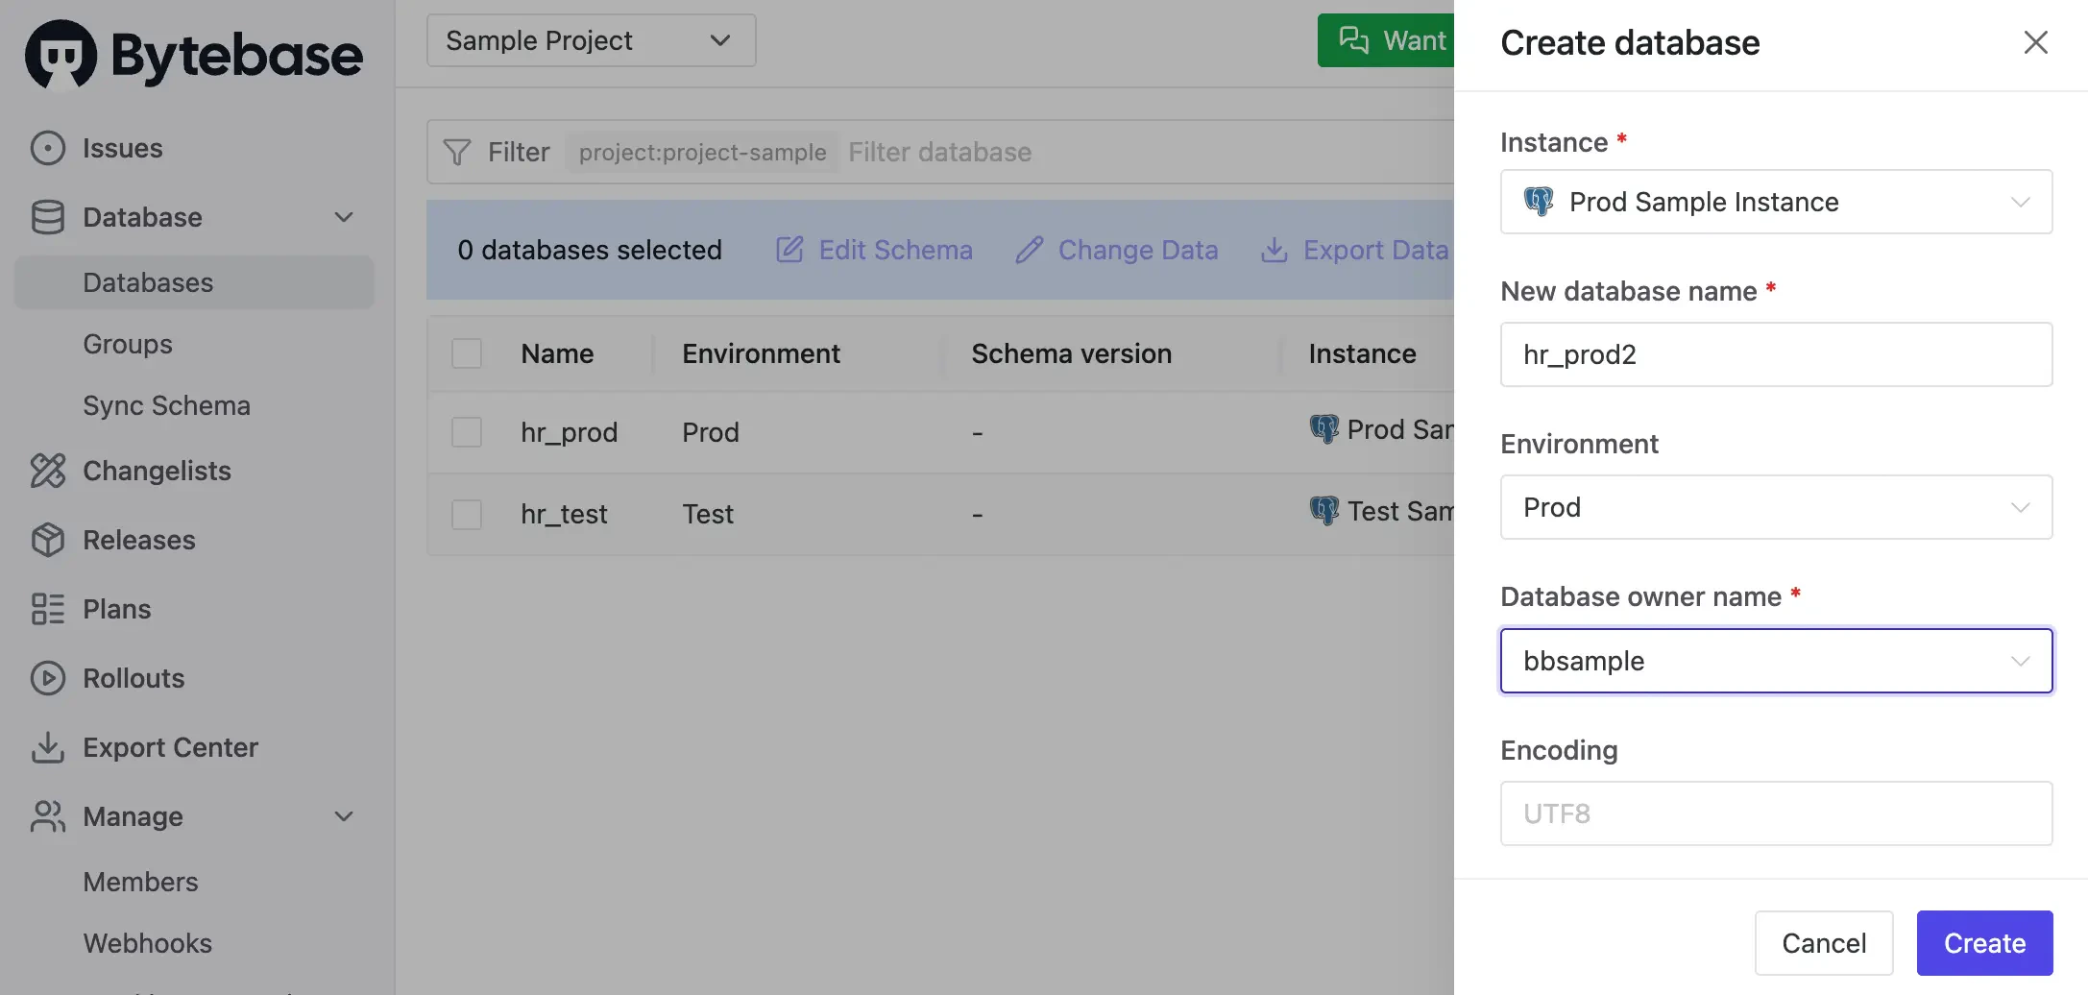Click the Plans sidebar icon

(47, 609)
